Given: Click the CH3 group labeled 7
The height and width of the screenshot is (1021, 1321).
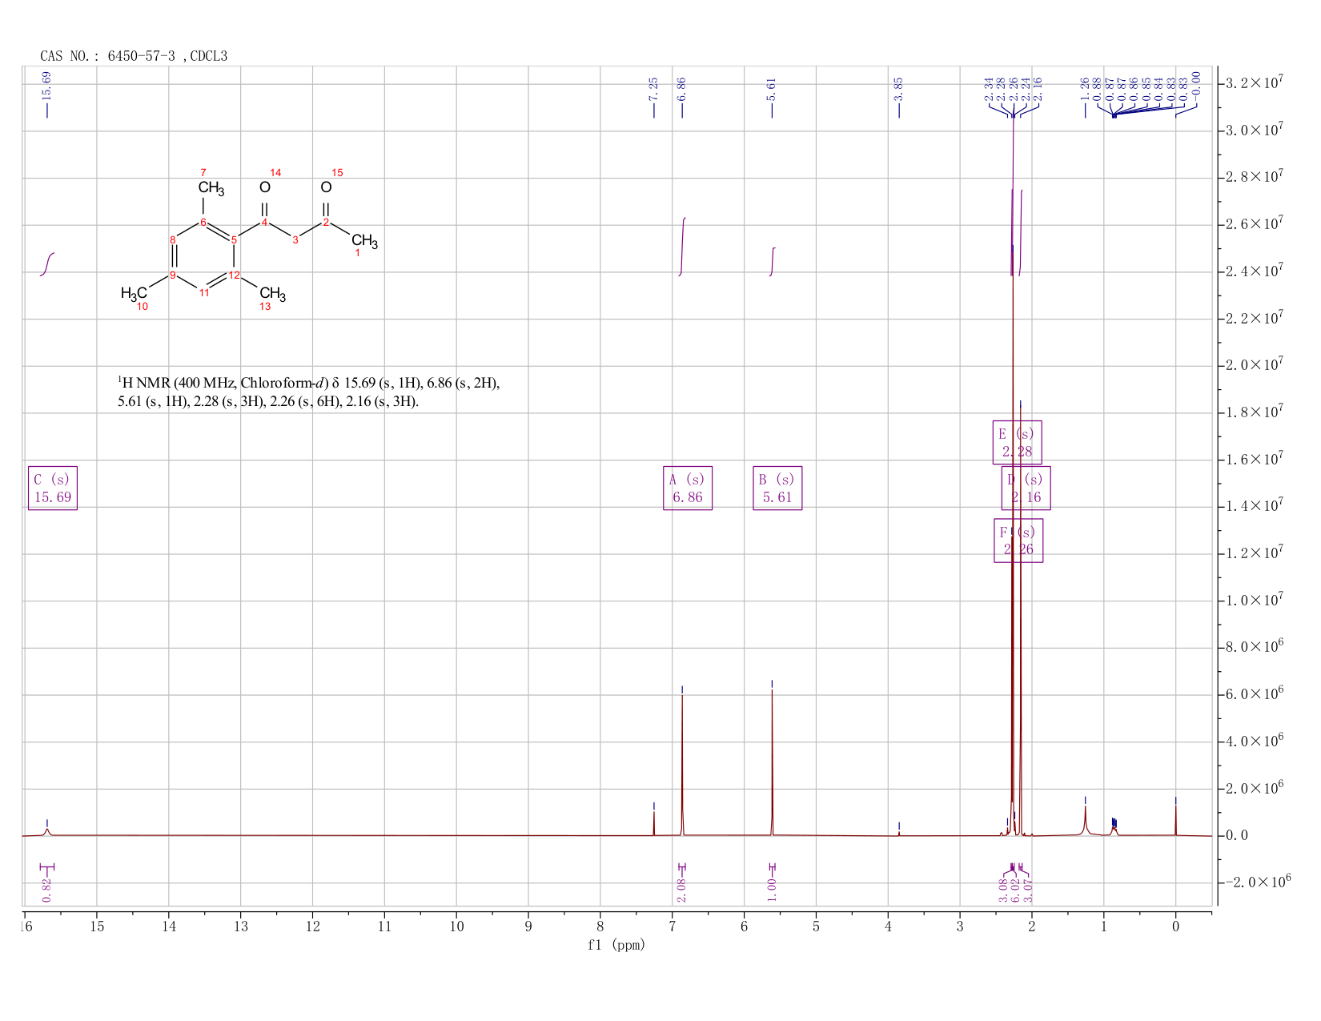Looking at the screenshot, I should (211, 188).
